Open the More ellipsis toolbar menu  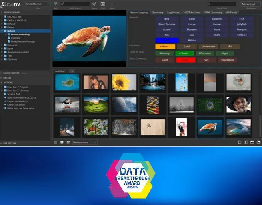(111, 4)
